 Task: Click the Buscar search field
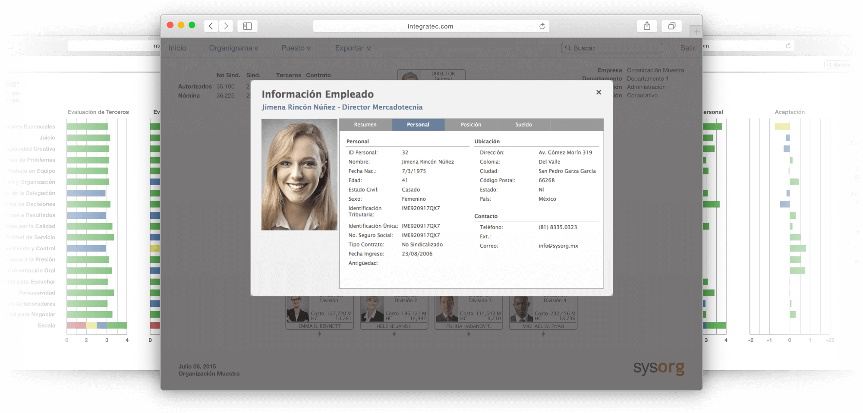pyautogui.click(x=612, y=48)
